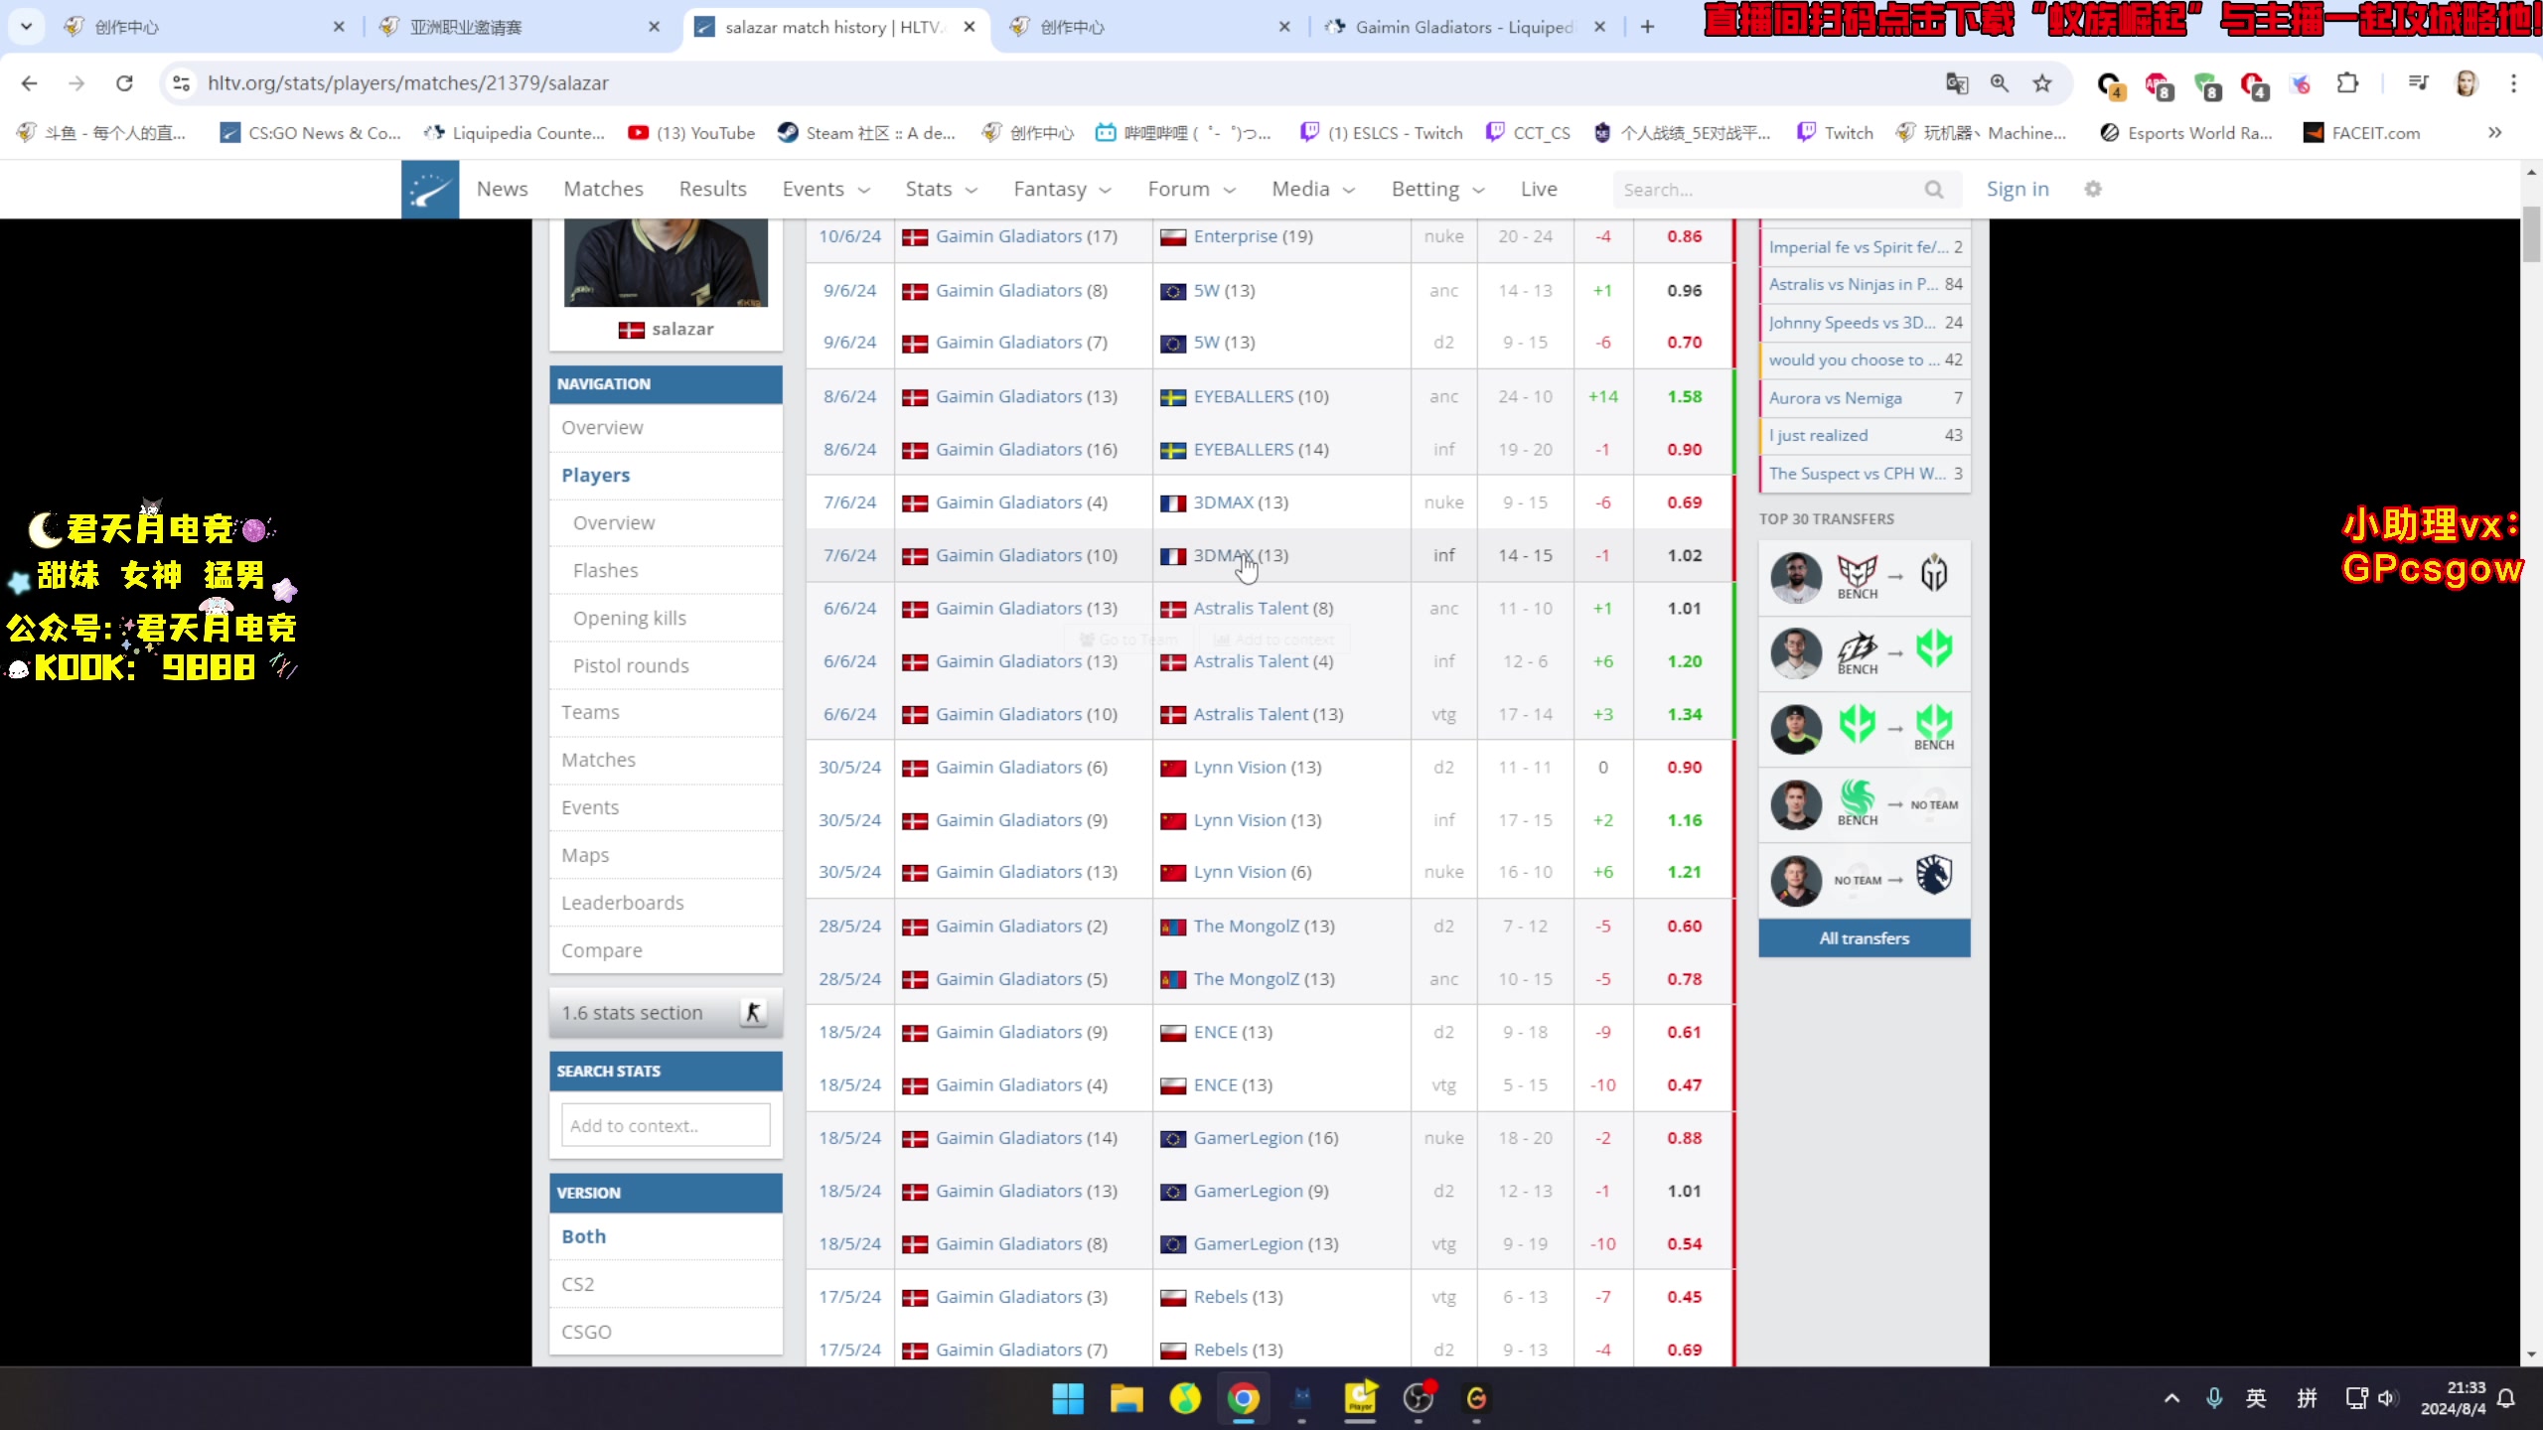Screen dimensions: 2543x1430
Task: Click the microphone icon in system tray
Action: pyautogui.click(x=2214, y=1398)
